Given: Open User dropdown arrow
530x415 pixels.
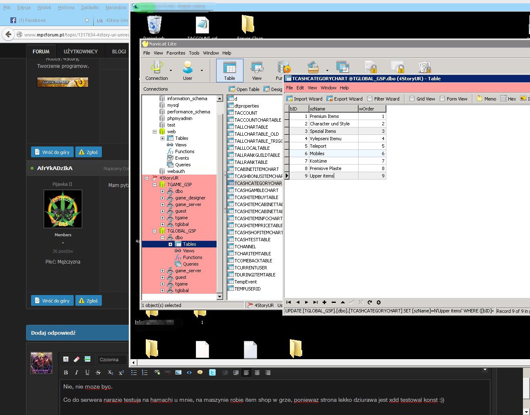Looking at the screenshot, I should 202,70.
